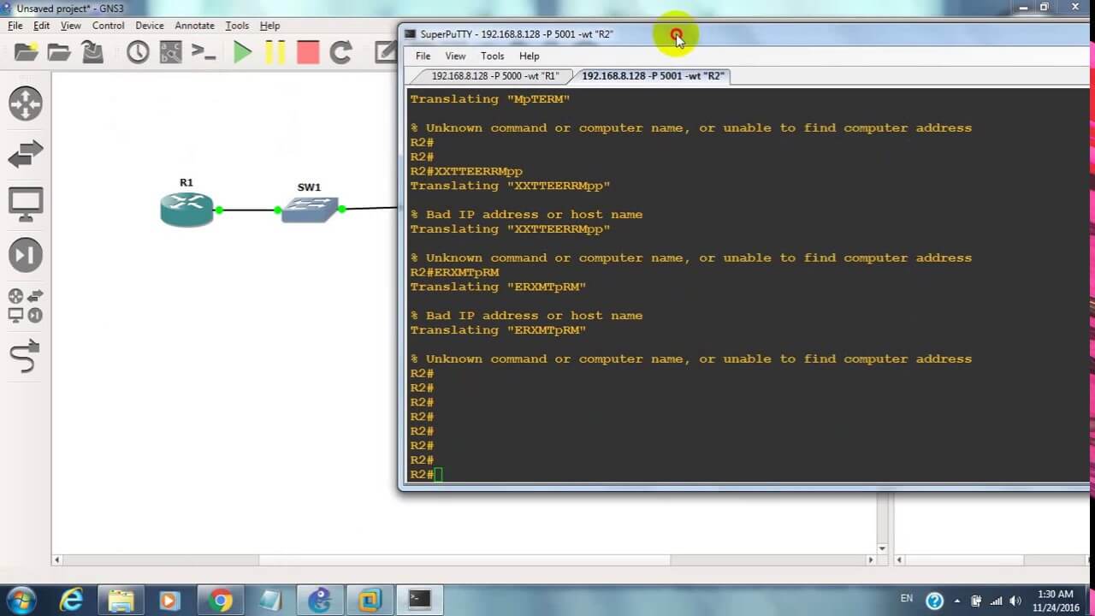Click the help question mark tray icon

point(934,601)
